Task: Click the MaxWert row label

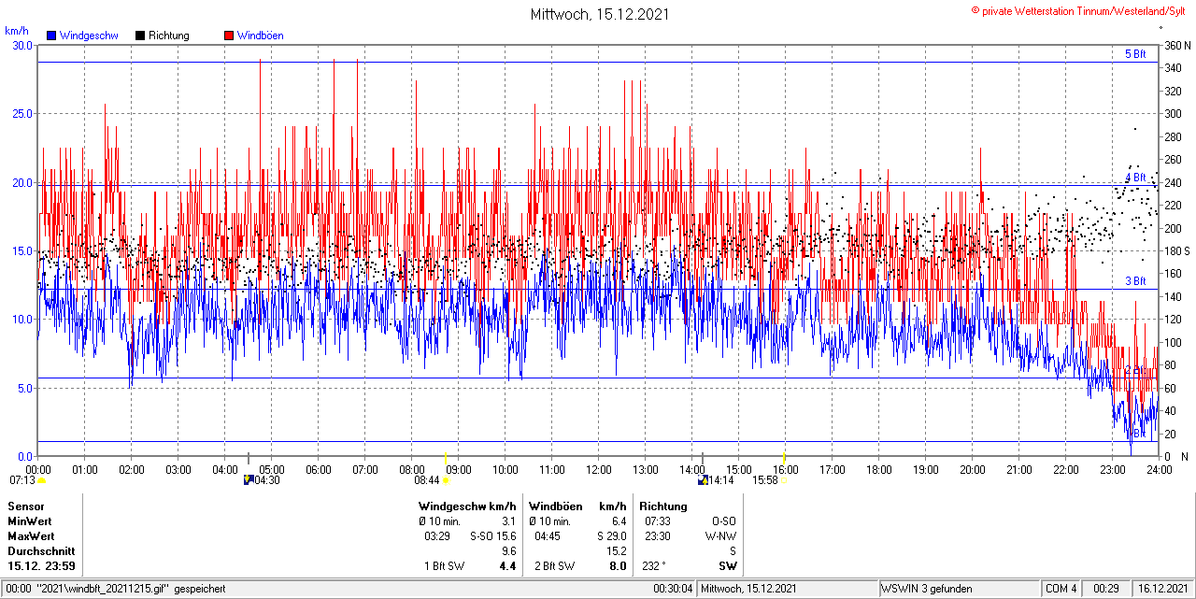Action: (31, 536)
